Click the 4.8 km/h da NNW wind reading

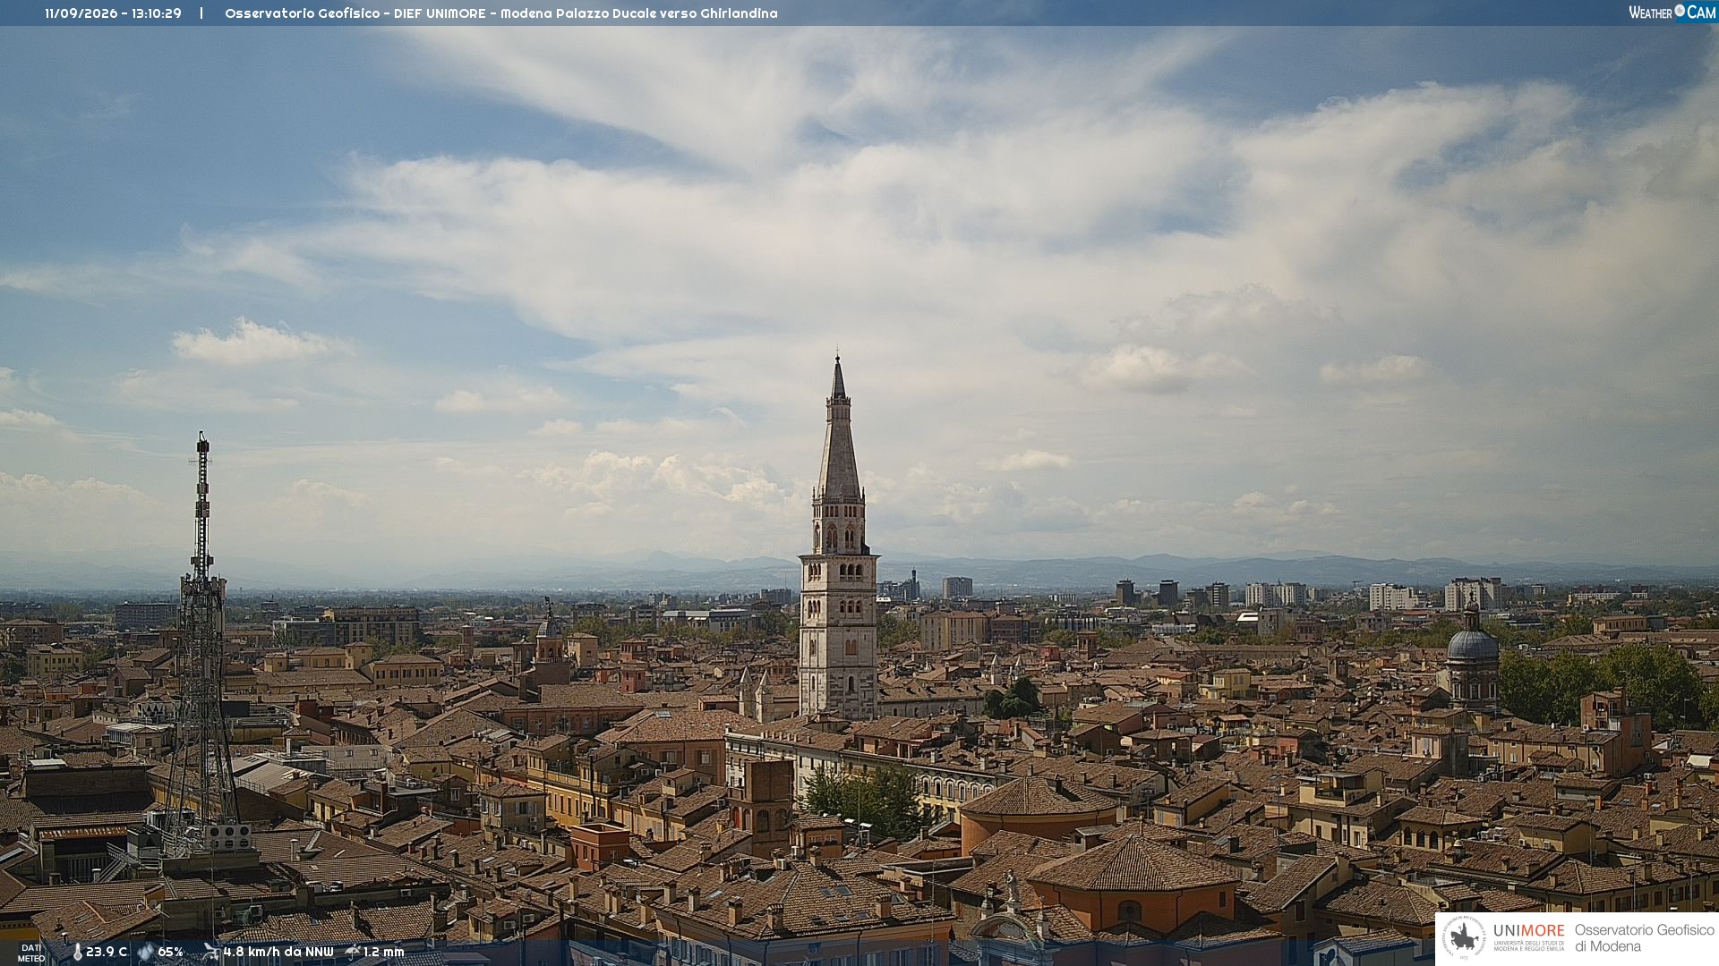(x=278, y=952)
